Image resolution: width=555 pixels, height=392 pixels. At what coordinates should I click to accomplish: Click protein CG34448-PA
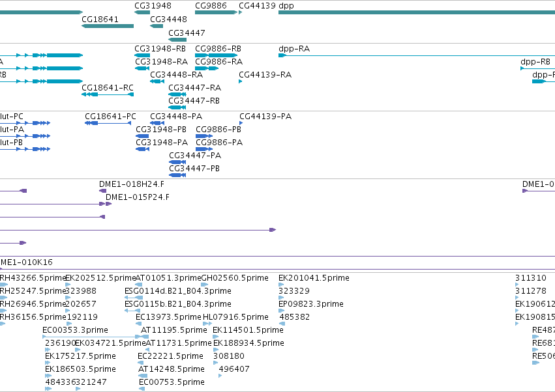point(176,117)
